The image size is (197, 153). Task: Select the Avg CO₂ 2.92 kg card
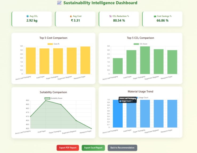[x=32, y=19]
